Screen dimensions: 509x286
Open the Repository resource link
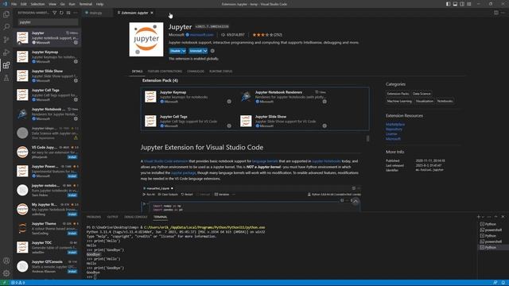point(394,129)
